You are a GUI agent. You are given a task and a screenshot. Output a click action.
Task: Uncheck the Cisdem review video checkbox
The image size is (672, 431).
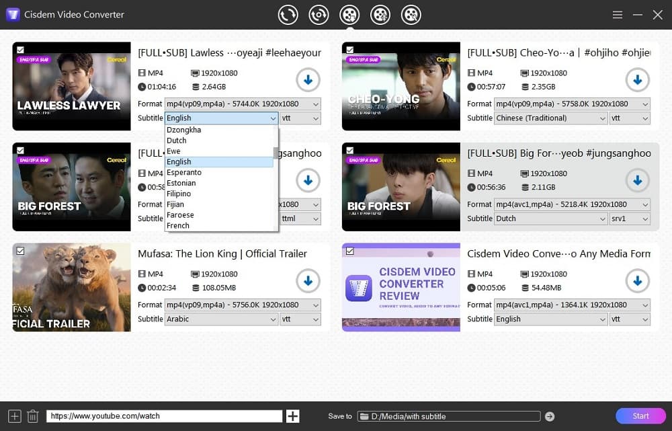click(349, 251)
